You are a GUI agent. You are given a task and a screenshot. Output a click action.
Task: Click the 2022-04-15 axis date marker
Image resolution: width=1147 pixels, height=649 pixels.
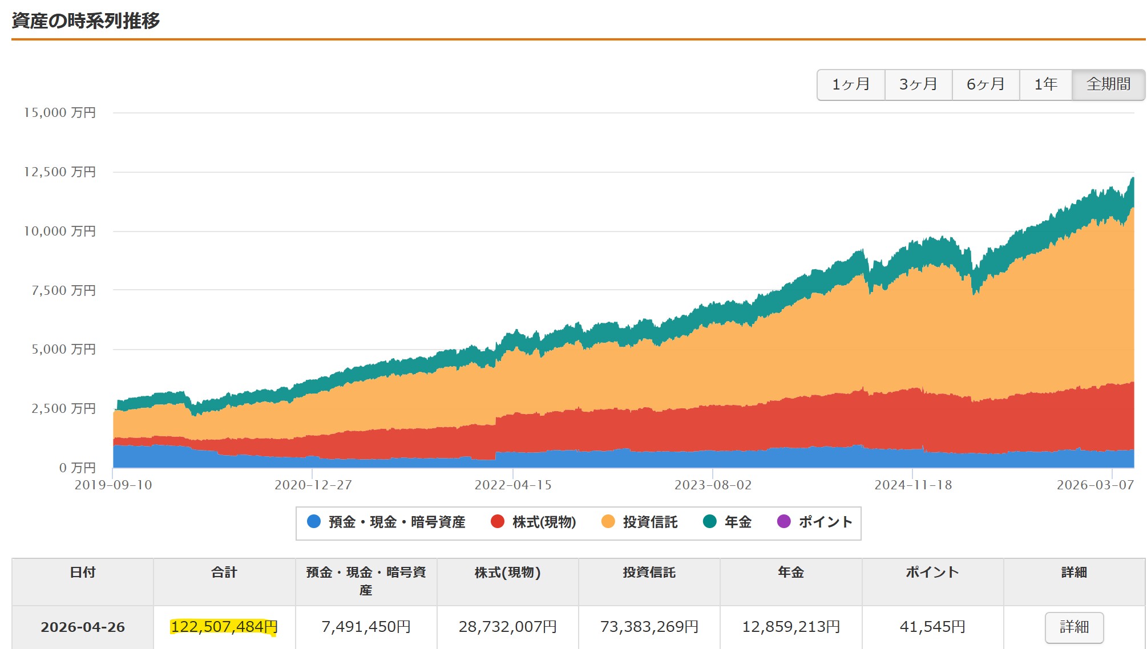pos(513,485)
